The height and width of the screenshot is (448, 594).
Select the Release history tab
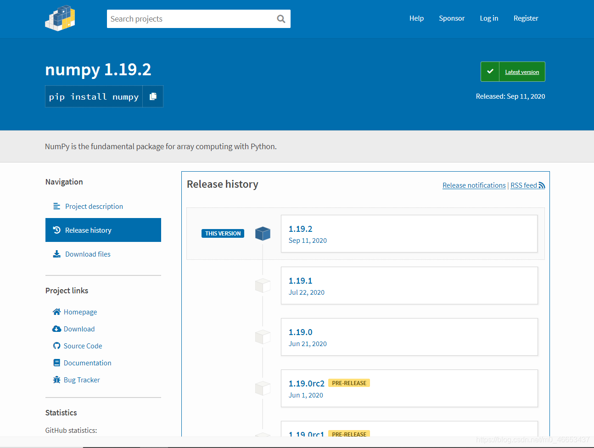(x=103, y=230)
